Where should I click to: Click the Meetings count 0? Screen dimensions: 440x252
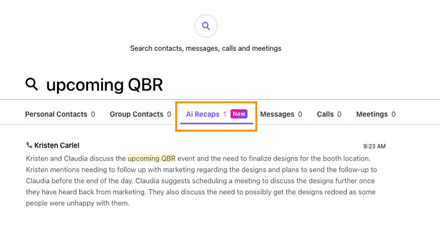click(x=393, y=114)
